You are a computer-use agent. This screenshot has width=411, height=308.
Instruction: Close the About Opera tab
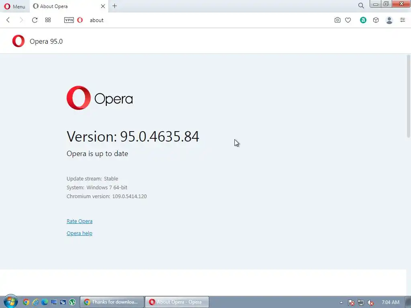[103, 6]
